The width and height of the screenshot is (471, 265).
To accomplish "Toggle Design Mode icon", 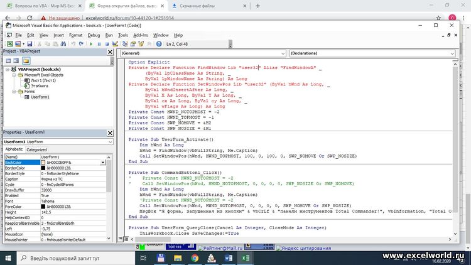I will (115, 44).
